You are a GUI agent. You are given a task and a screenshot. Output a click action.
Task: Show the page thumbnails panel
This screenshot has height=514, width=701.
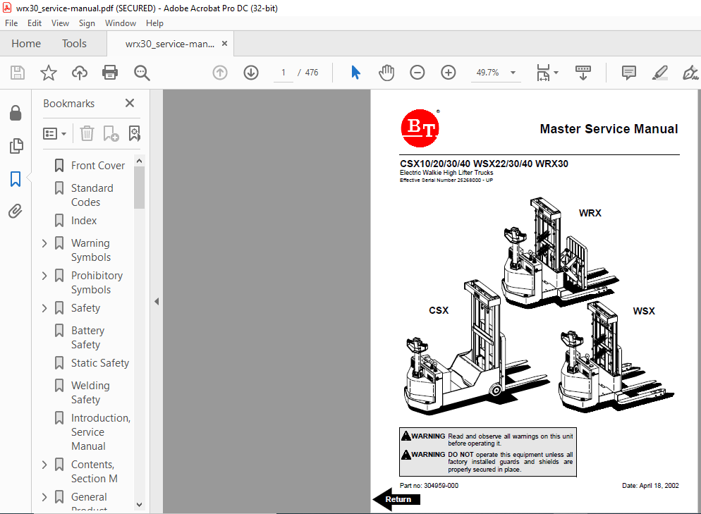(16, 146)
